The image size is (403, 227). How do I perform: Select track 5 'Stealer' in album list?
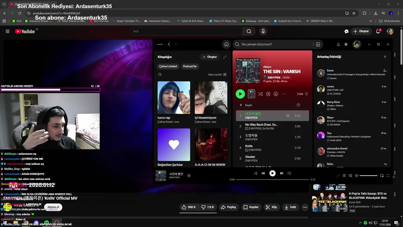tap(272, 159)
